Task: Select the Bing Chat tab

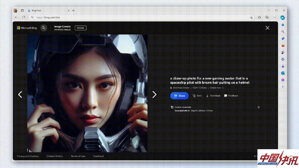Action: point(48,11)
